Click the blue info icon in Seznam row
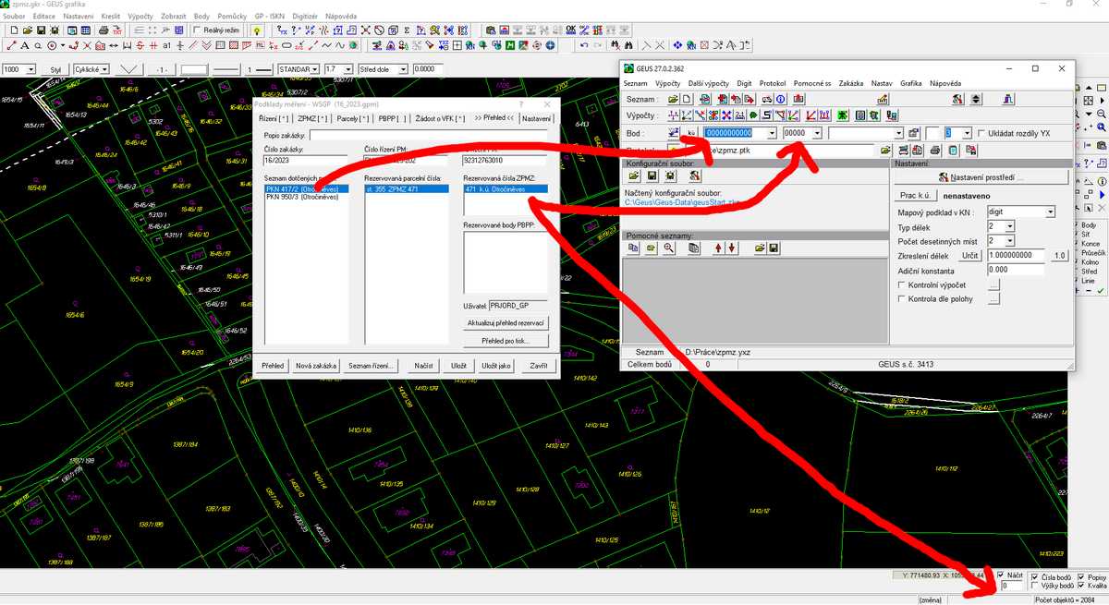1109x605 pixels. [x=779, y=99]
